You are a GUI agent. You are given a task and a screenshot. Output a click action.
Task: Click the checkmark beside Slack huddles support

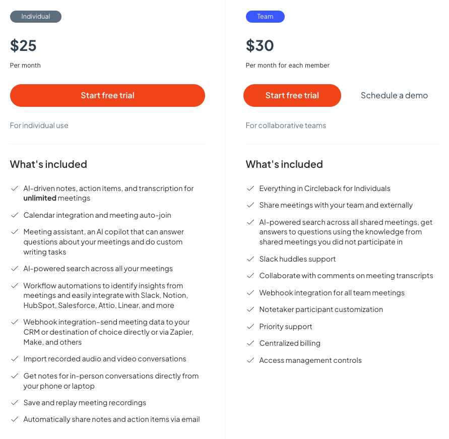250,259
